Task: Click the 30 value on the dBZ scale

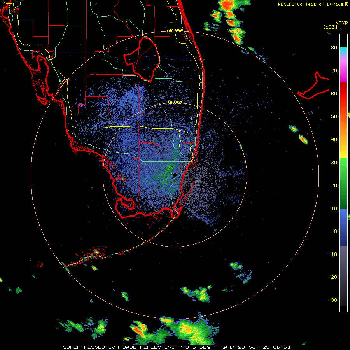Action: 334,163
